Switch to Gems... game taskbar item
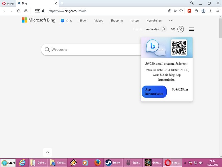This screenshot has width=222, height=167. [x=153, y=163]
